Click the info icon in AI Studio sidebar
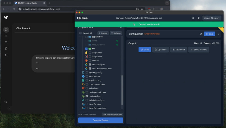The image size is (226, 128). point(6,102)
